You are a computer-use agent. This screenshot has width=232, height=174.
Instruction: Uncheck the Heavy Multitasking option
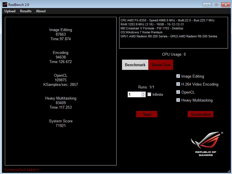[x=178, y=100]
